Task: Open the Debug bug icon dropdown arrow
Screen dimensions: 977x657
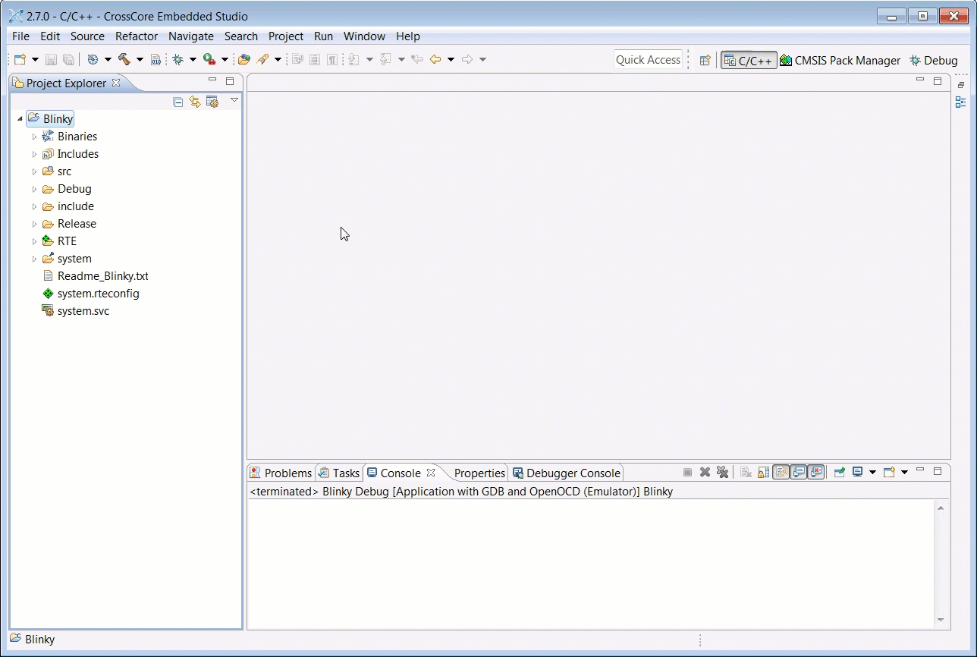Action: (193, 59)
